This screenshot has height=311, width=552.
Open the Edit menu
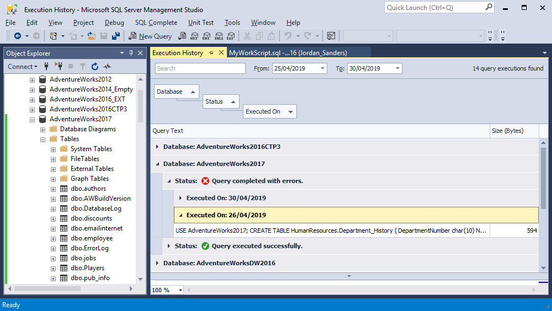(x=31, y=23)
